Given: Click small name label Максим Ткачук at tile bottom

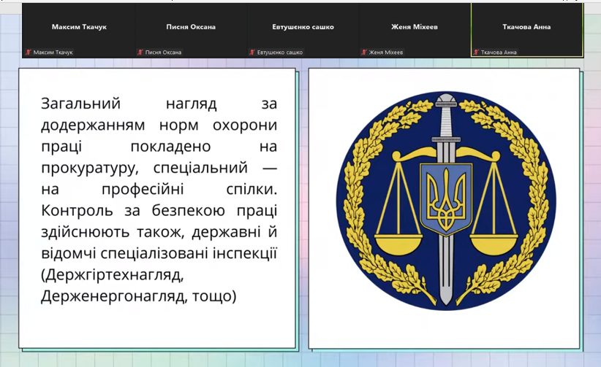Looking at the screenshot, I should (x=53, y=53).
